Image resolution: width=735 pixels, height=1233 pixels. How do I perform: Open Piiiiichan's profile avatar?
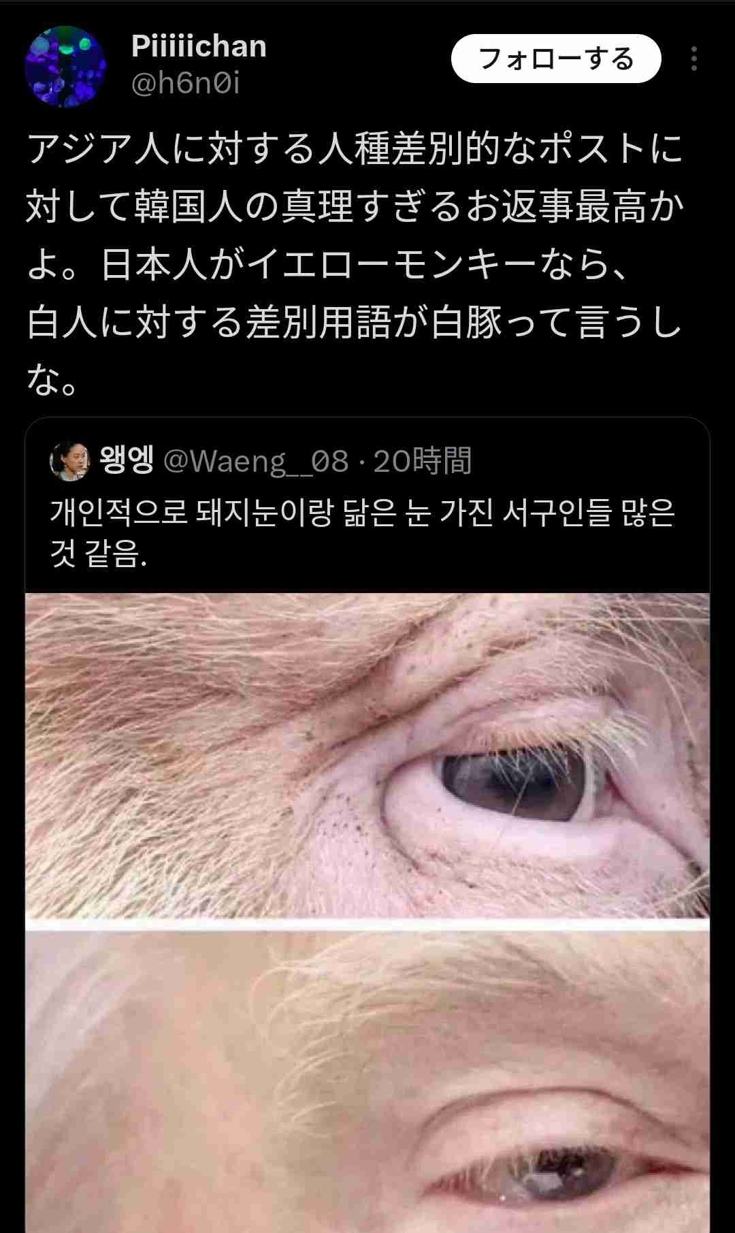point(65,67)
